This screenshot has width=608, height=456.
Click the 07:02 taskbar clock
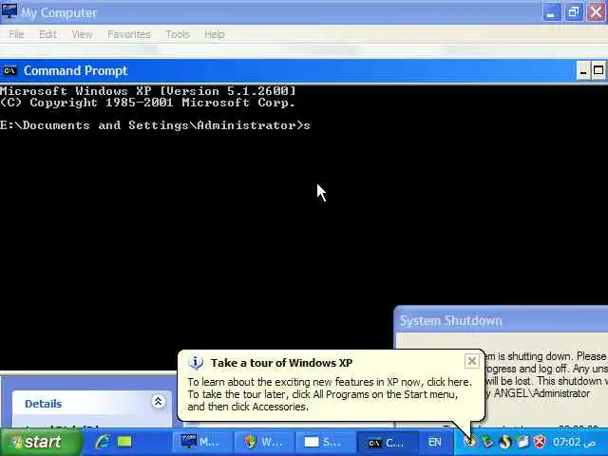[x=574, y=442]
